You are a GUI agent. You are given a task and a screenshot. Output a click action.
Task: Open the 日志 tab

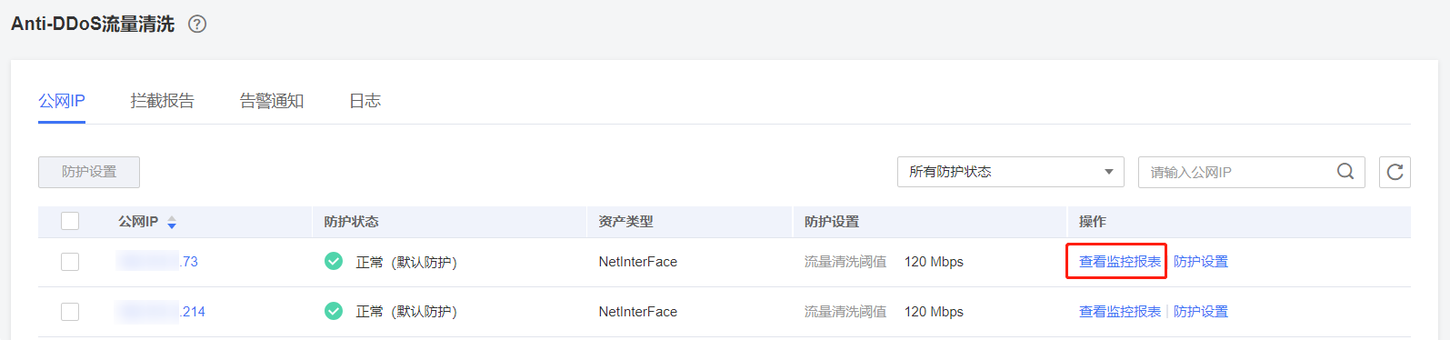365,101
